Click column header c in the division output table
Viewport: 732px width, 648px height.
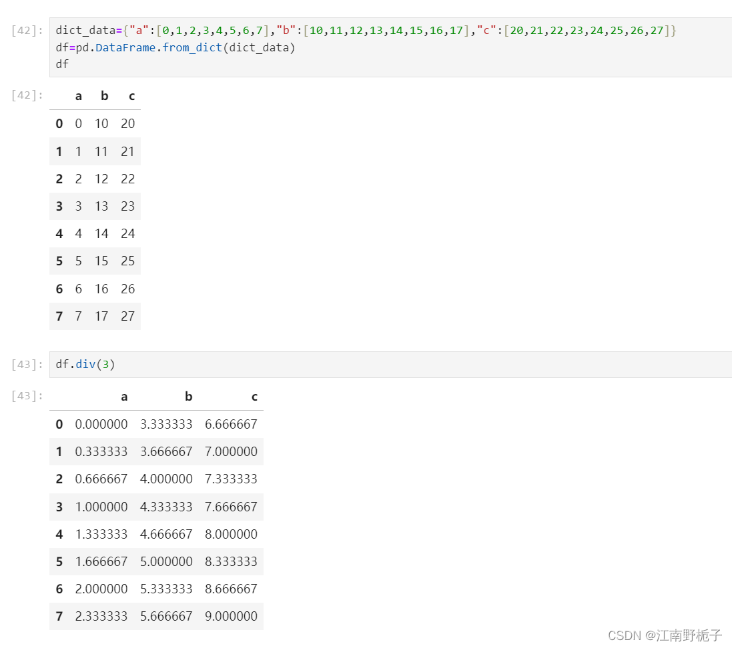pyautogui.click(x=254, y=396)
